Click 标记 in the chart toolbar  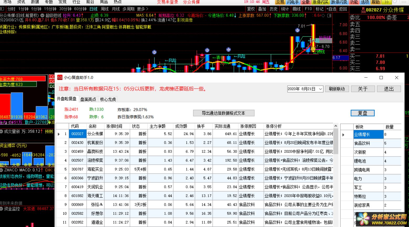[x=319, y=9]
